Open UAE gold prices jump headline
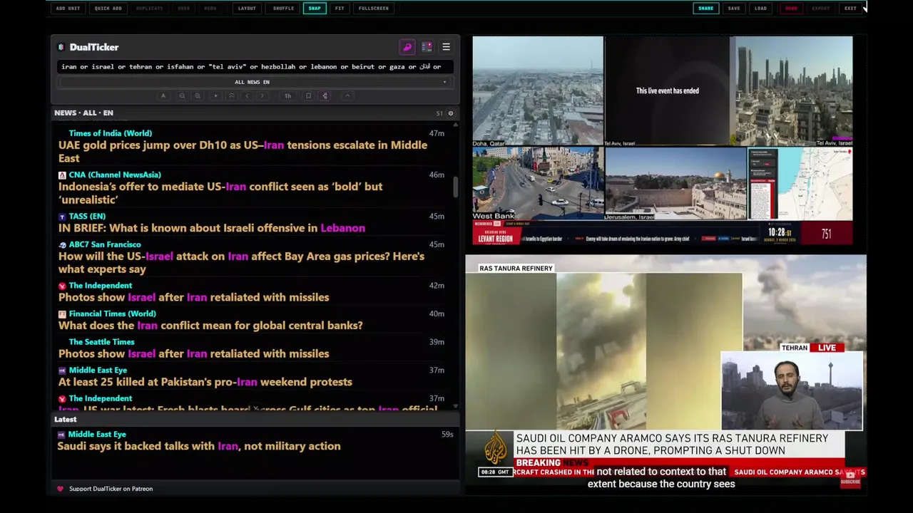 click(243, 152)
